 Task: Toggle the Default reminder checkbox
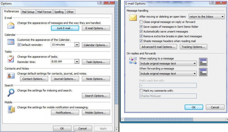(x=19, y=45)
